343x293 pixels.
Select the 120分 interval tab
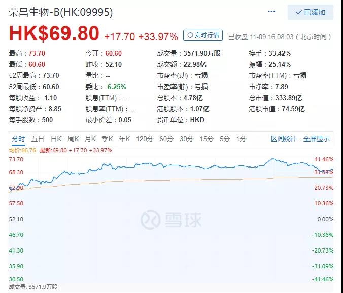pos(145,139)
